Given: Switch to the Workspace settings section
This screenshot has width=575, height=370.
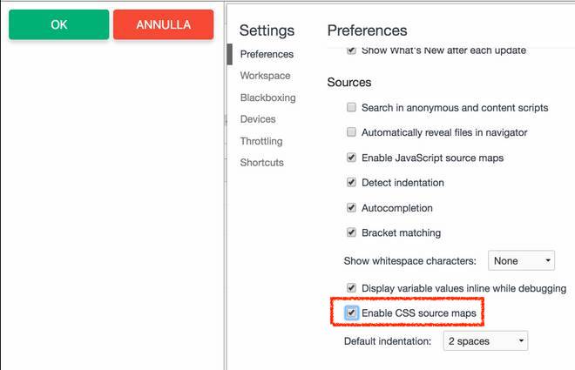Looking at the screenshot, I should point(265,76).
